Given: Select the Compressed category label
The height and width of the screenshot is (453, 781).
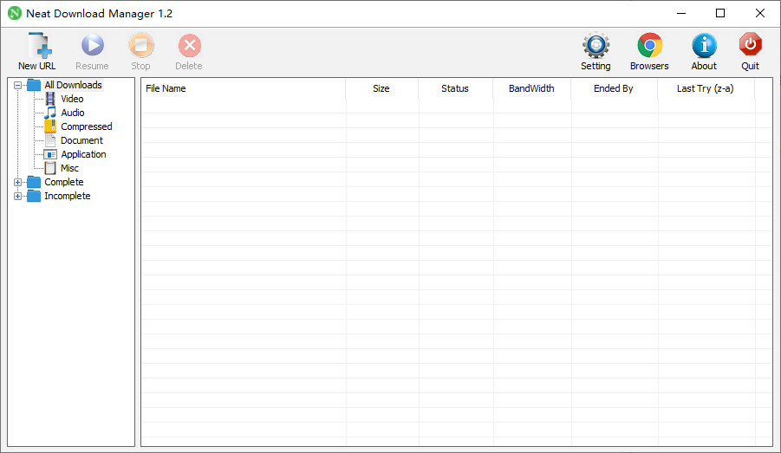Looking at the screenshot, I should coord(87,126).
